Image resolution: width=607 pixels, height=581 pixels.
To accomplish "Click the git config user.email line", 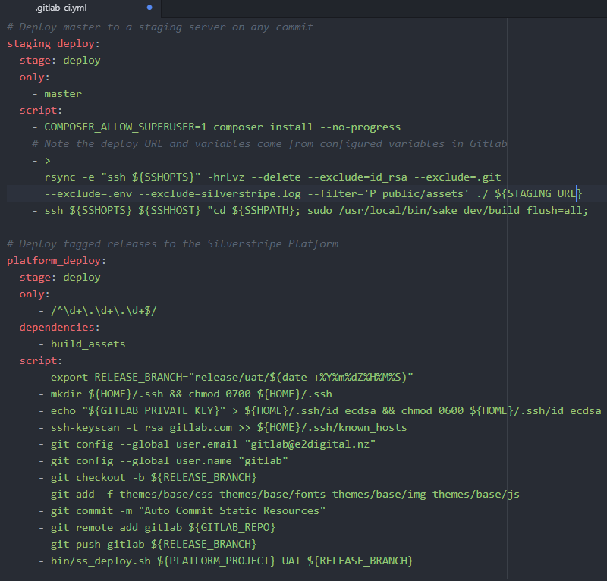I will tap(197, 444).
